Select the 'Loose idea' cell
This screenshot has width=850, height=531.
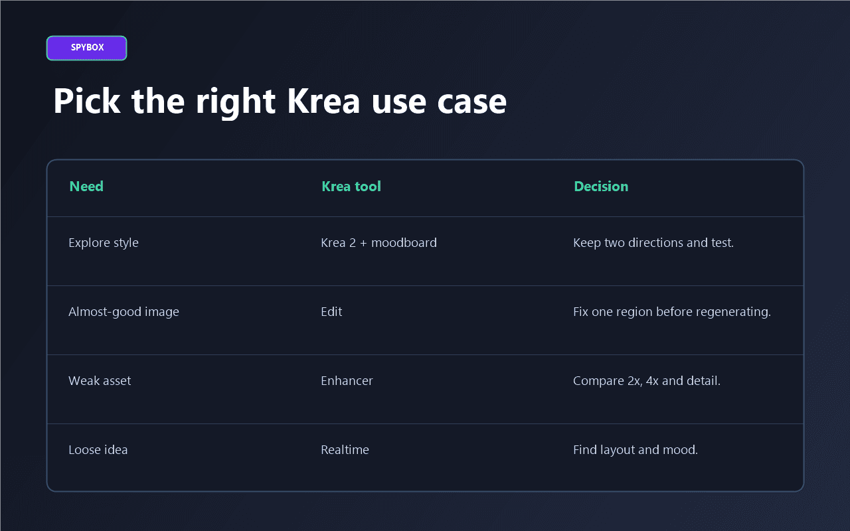coord(98,450)
